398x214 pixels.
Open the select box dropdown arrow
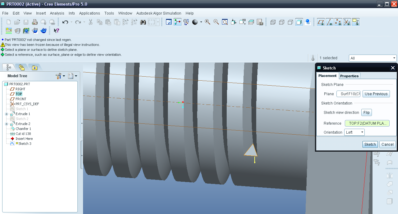click(x=158, y=22)
